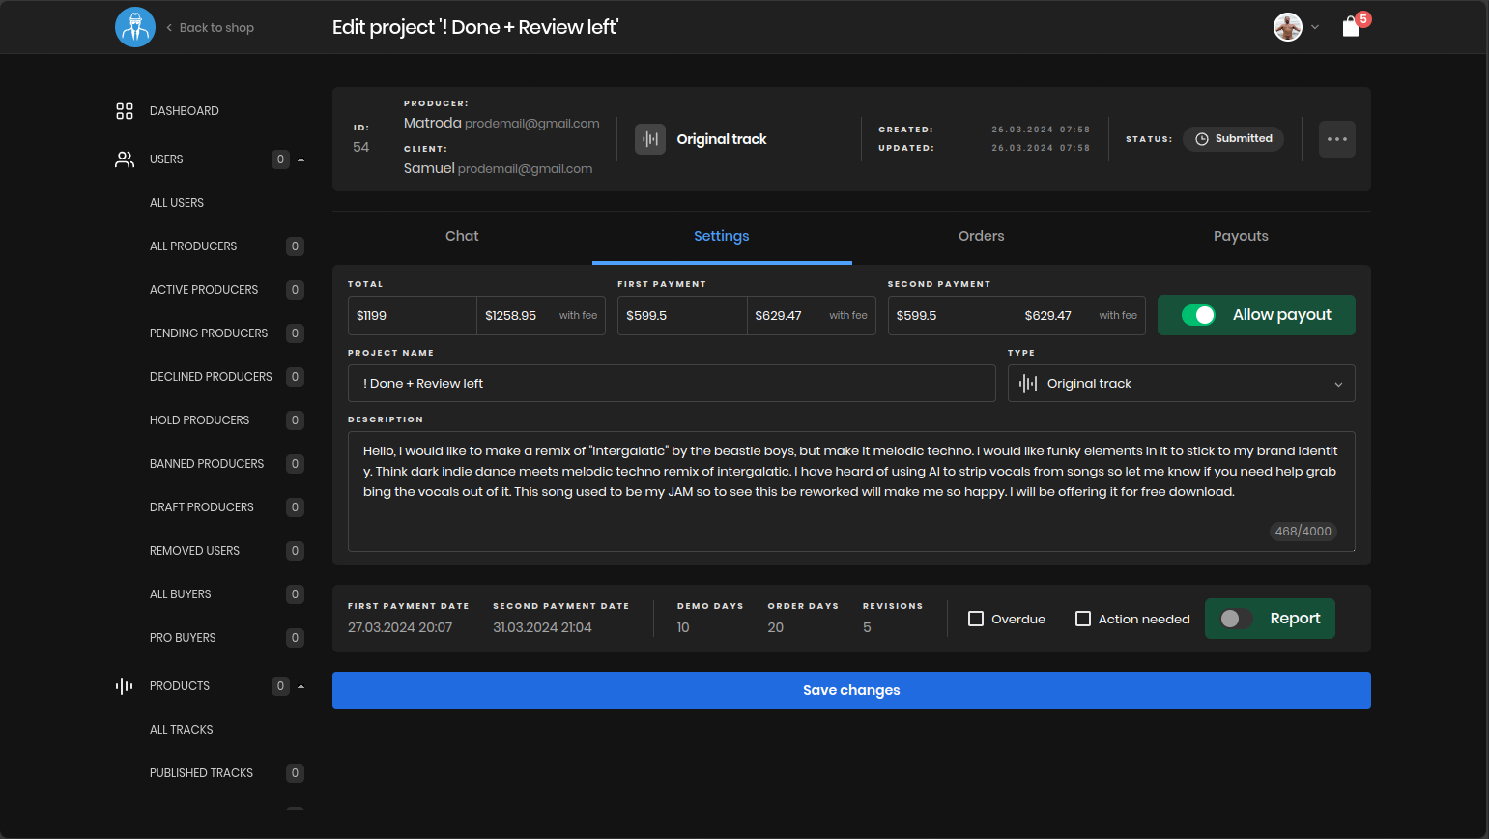Screen dimensions: 1489x839
Task: Open the Payouts tab
Action: 1241,236
